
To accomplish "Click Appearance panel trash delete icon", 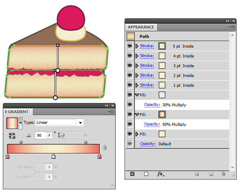I will click(x=223, y=174).
